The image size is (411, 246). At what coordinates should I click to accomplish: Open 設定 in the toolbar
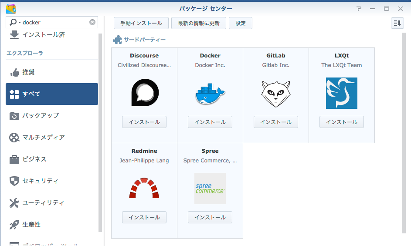(x=241, y=23)
